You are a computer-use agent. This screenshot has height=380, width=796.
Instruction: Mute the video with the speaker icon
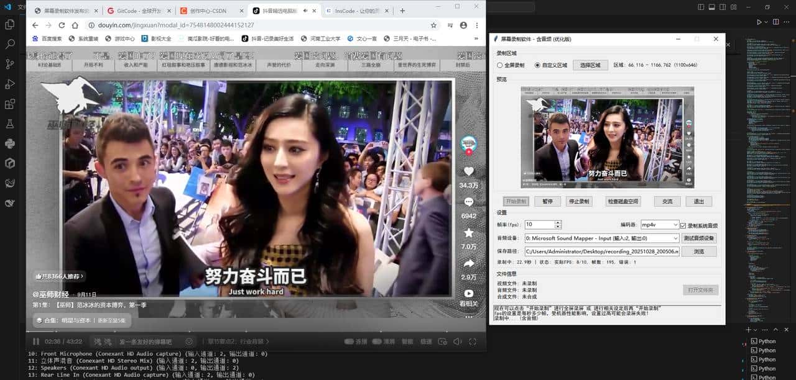click(x=457, y=340)
